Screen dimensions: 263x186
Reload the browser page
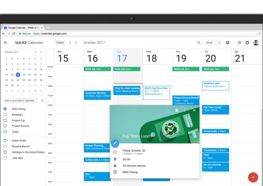(14, 34)
